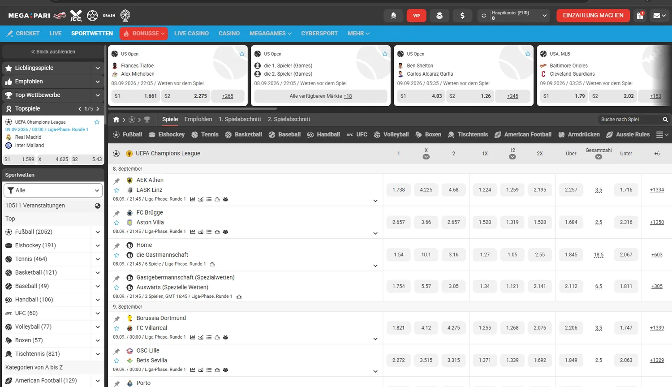Open the 1. Spielabschnitt tab
This screenshot has width=672, height=387.
pos(240,120)
